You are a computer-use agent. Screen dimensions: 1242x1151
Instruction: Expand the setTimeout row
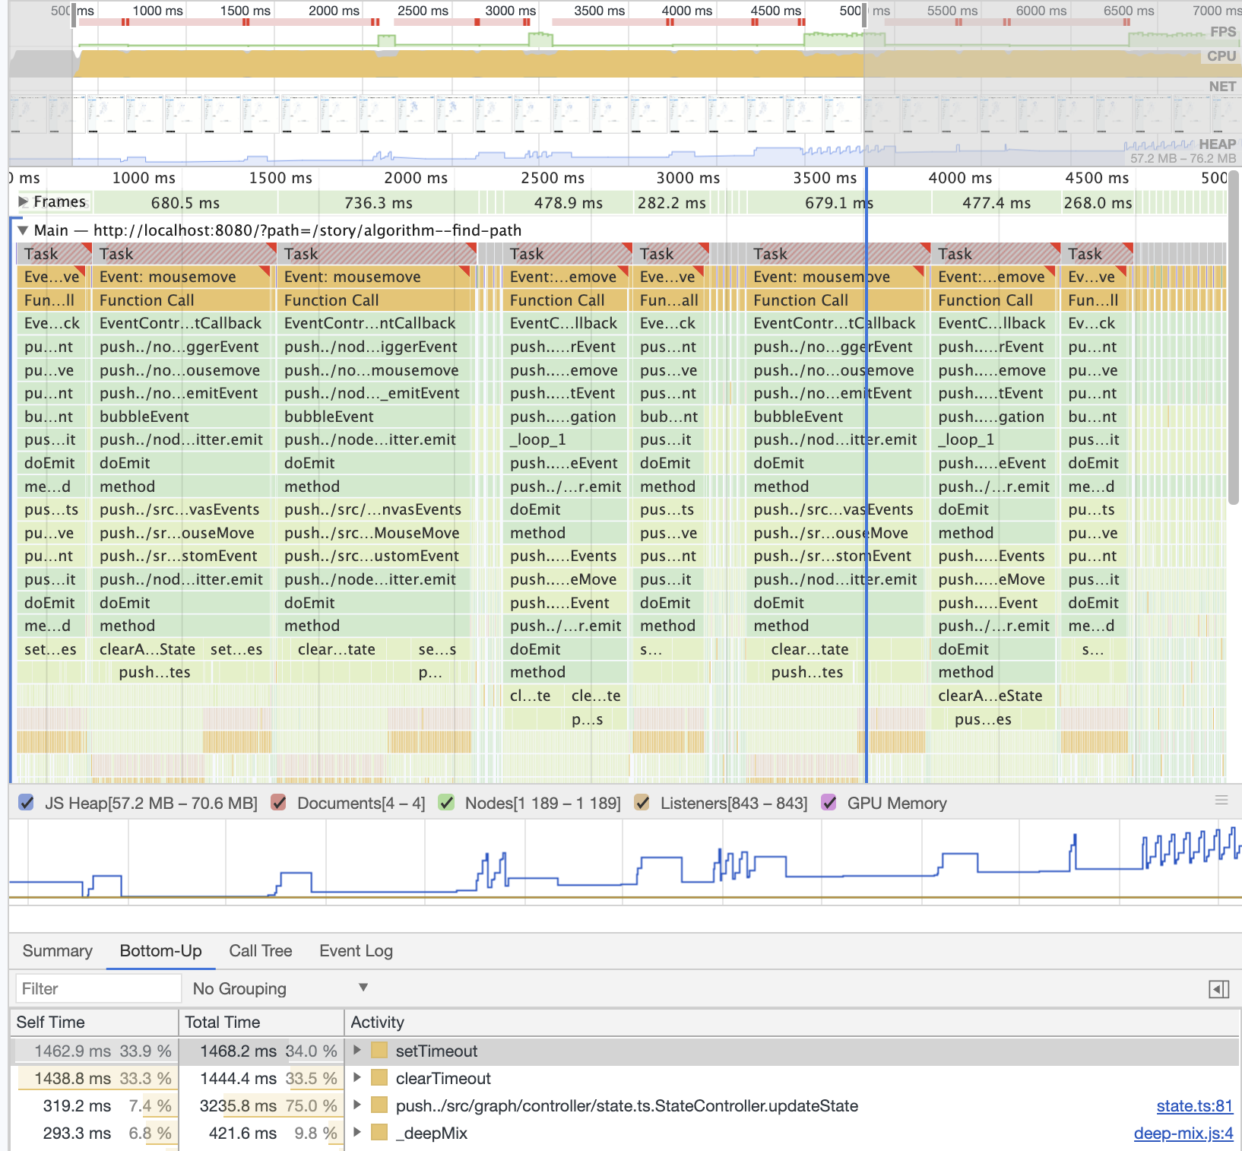pos(357,1051)
